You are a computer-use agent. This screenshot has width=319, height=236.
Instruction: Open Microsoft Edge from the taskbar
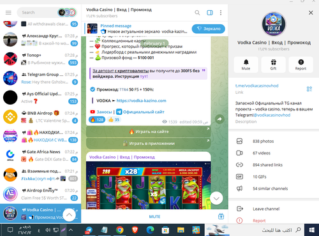[x=150, y=230]
